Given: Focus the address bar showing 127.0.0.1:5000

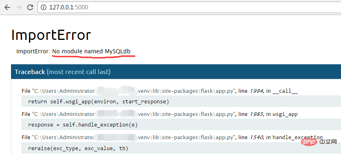Looking at the screenshot, I should coord(189,7).
